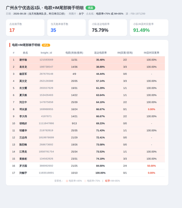
Task: Select knight ID 121593569
Action: click(46, 60)
